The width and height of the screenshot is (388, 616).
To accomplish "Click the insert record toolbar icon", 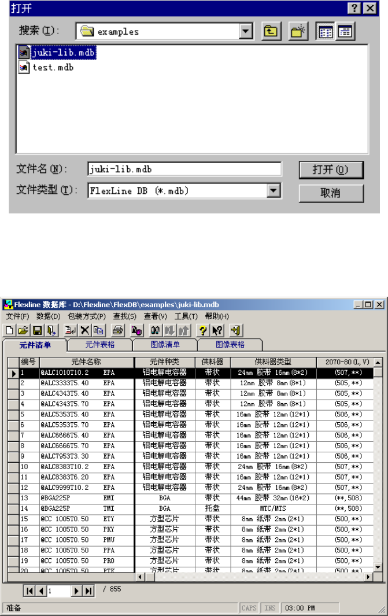I will coord(71,330).
